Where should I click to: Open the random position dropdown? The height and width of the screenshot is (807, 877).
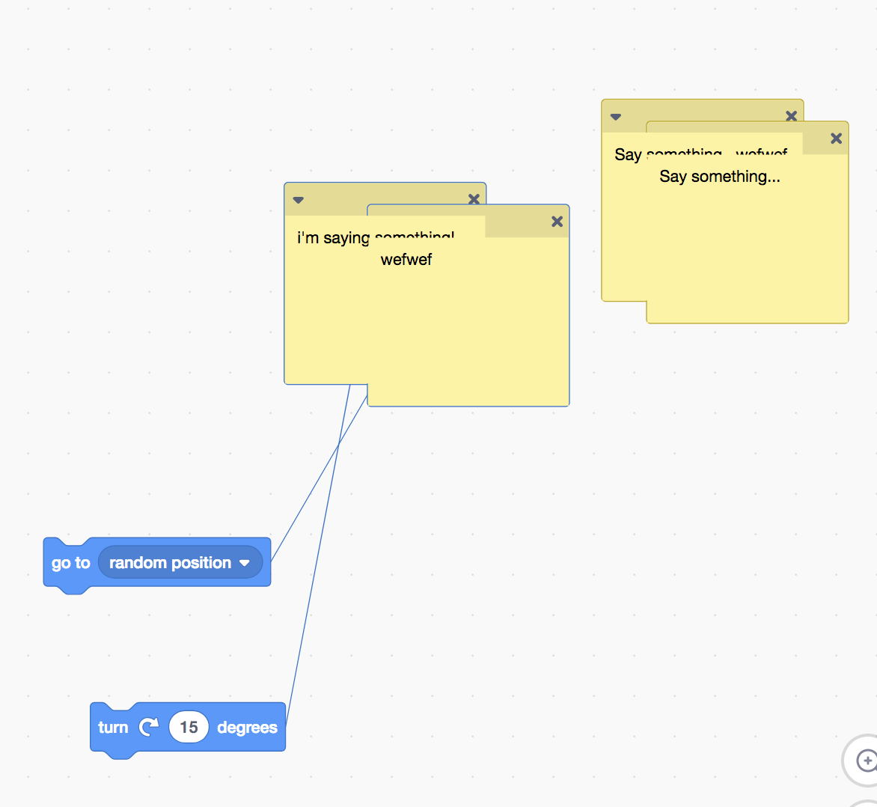tap(180, 562)
